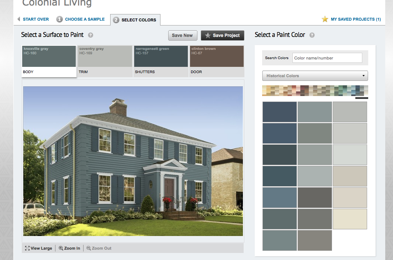Open the Historical Colors dropdown

[x=315, y=76]
